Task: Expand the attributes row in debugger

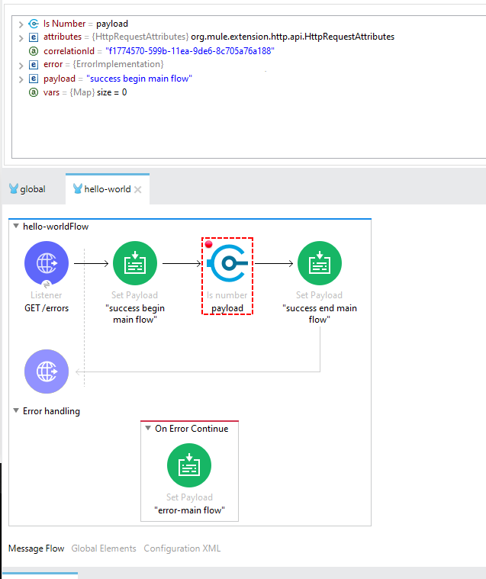Action: (x=21, y=37)
